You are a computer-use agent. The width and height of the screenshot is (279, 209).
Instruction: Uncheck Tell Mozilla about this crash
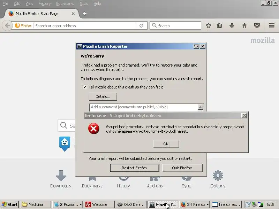tap(85, 87)
